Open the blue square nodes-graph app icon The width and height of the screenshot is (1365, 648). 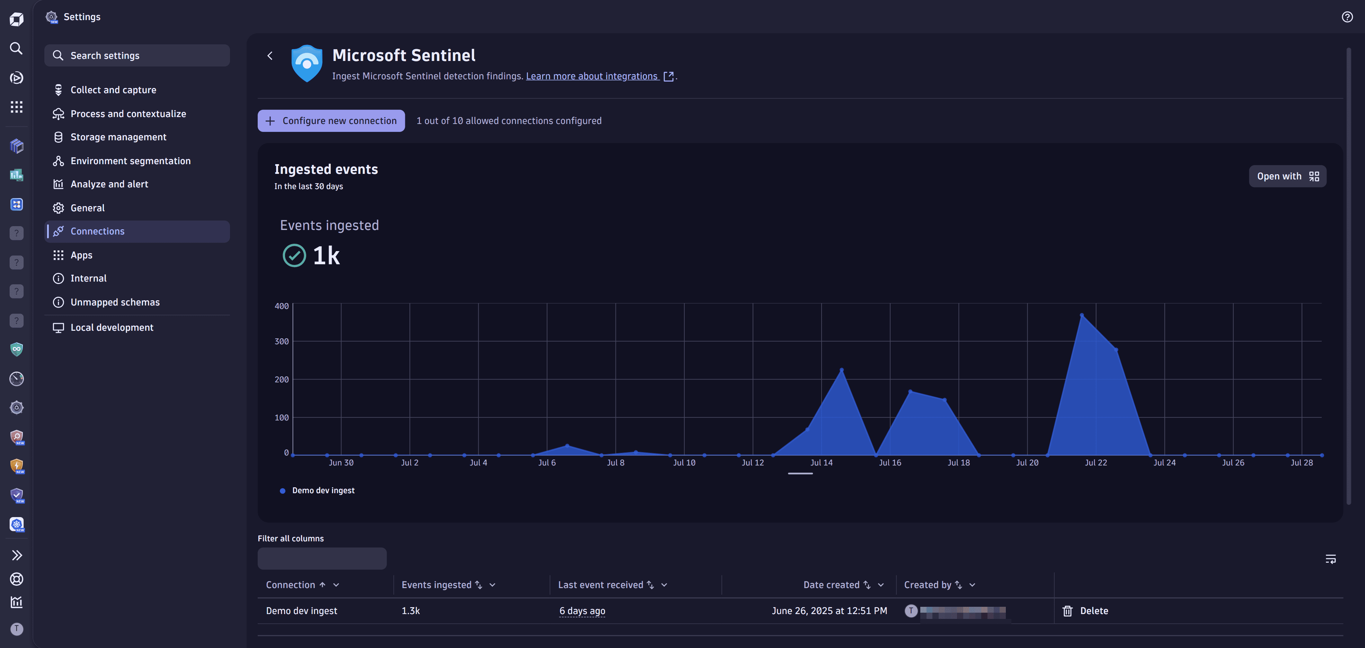[16, 204]
